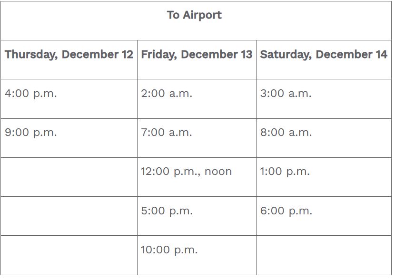Click the Friday 2:00 a.m. departure time

pos(167,94)
